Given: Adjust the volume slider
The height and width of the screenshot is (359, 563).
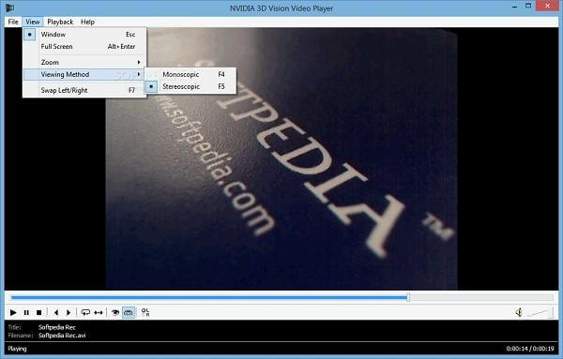Looking at the screenshot, I should pyautogui.click(x=540, y=313).
